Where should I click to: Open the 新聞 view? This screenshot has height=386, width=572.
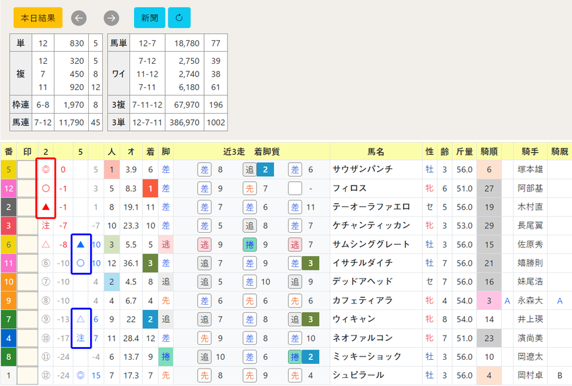tap(149, 17)
